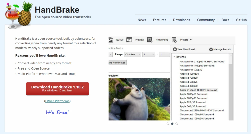The width and height of the screenshot is (251, 134).
Task: Click the Range label text
Action: [119, 54]
